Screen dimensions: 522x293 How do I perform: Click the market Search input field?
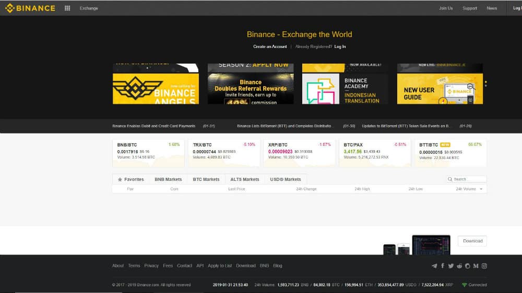[x=466, y=179]
